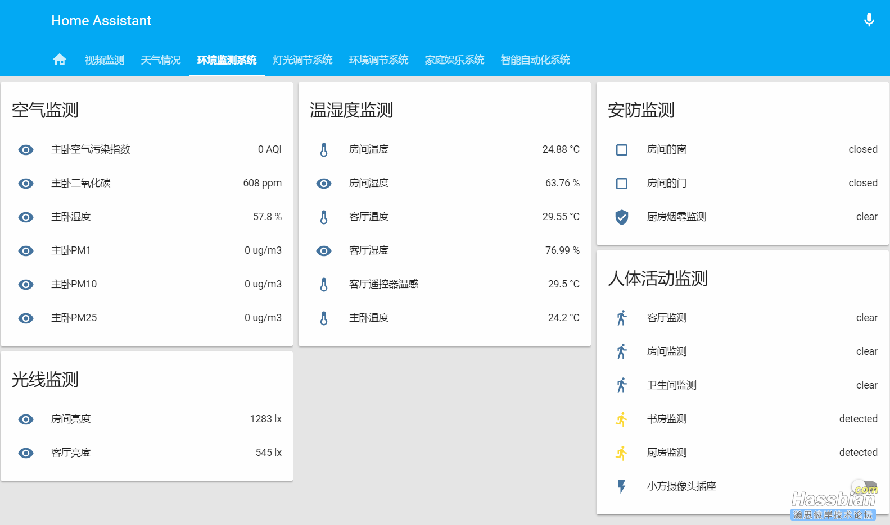
Task: Click the 608 ppm value
Action: (x=263, y=183)
